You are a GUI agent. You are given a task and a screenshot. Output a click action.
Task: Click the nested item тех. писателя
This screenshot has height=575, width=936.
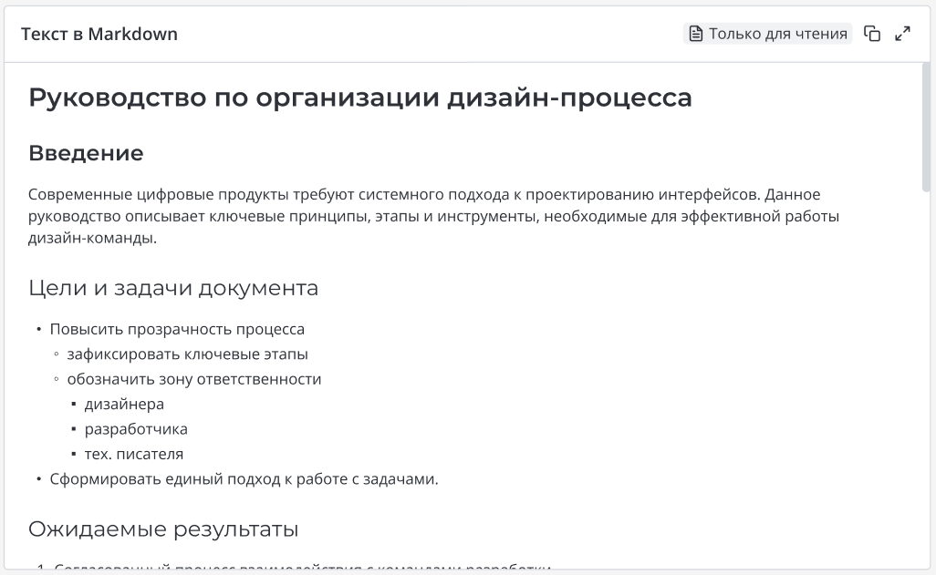click(x=134, y=453)
